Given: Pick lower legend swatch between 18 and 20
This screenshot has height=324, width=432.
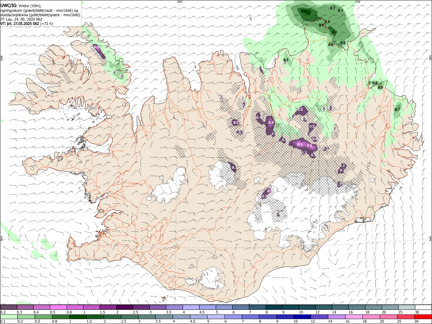Looking at the screenshot, I should coord(371,317).
